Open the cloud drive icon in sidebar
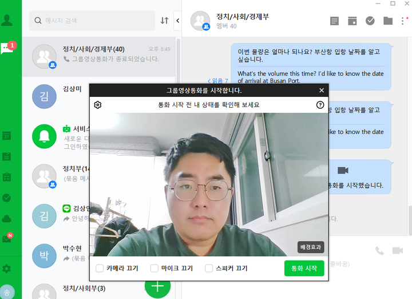This screenshot has width=412, height=299. pyautogui.click(x=6, y=219)
